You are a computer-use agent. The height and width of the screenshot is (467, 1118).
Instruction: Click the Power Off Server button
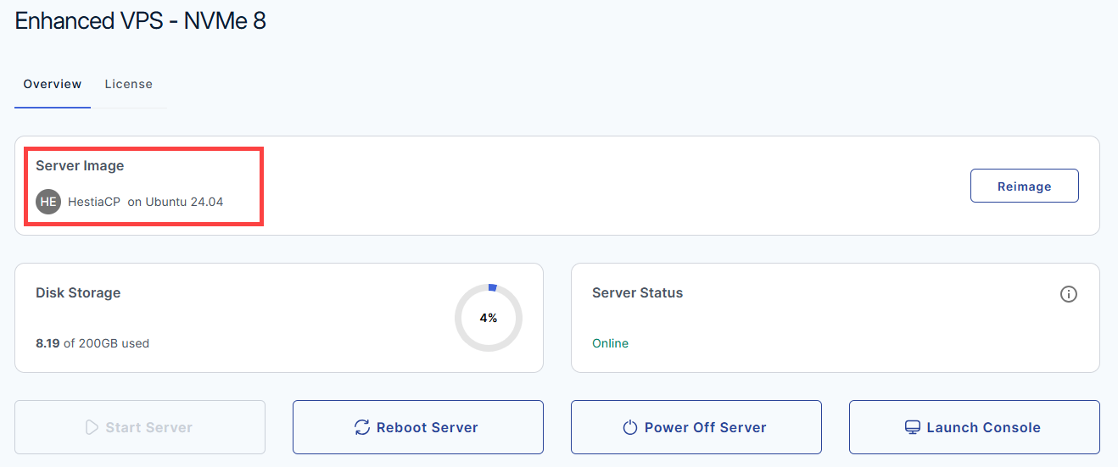696,427
